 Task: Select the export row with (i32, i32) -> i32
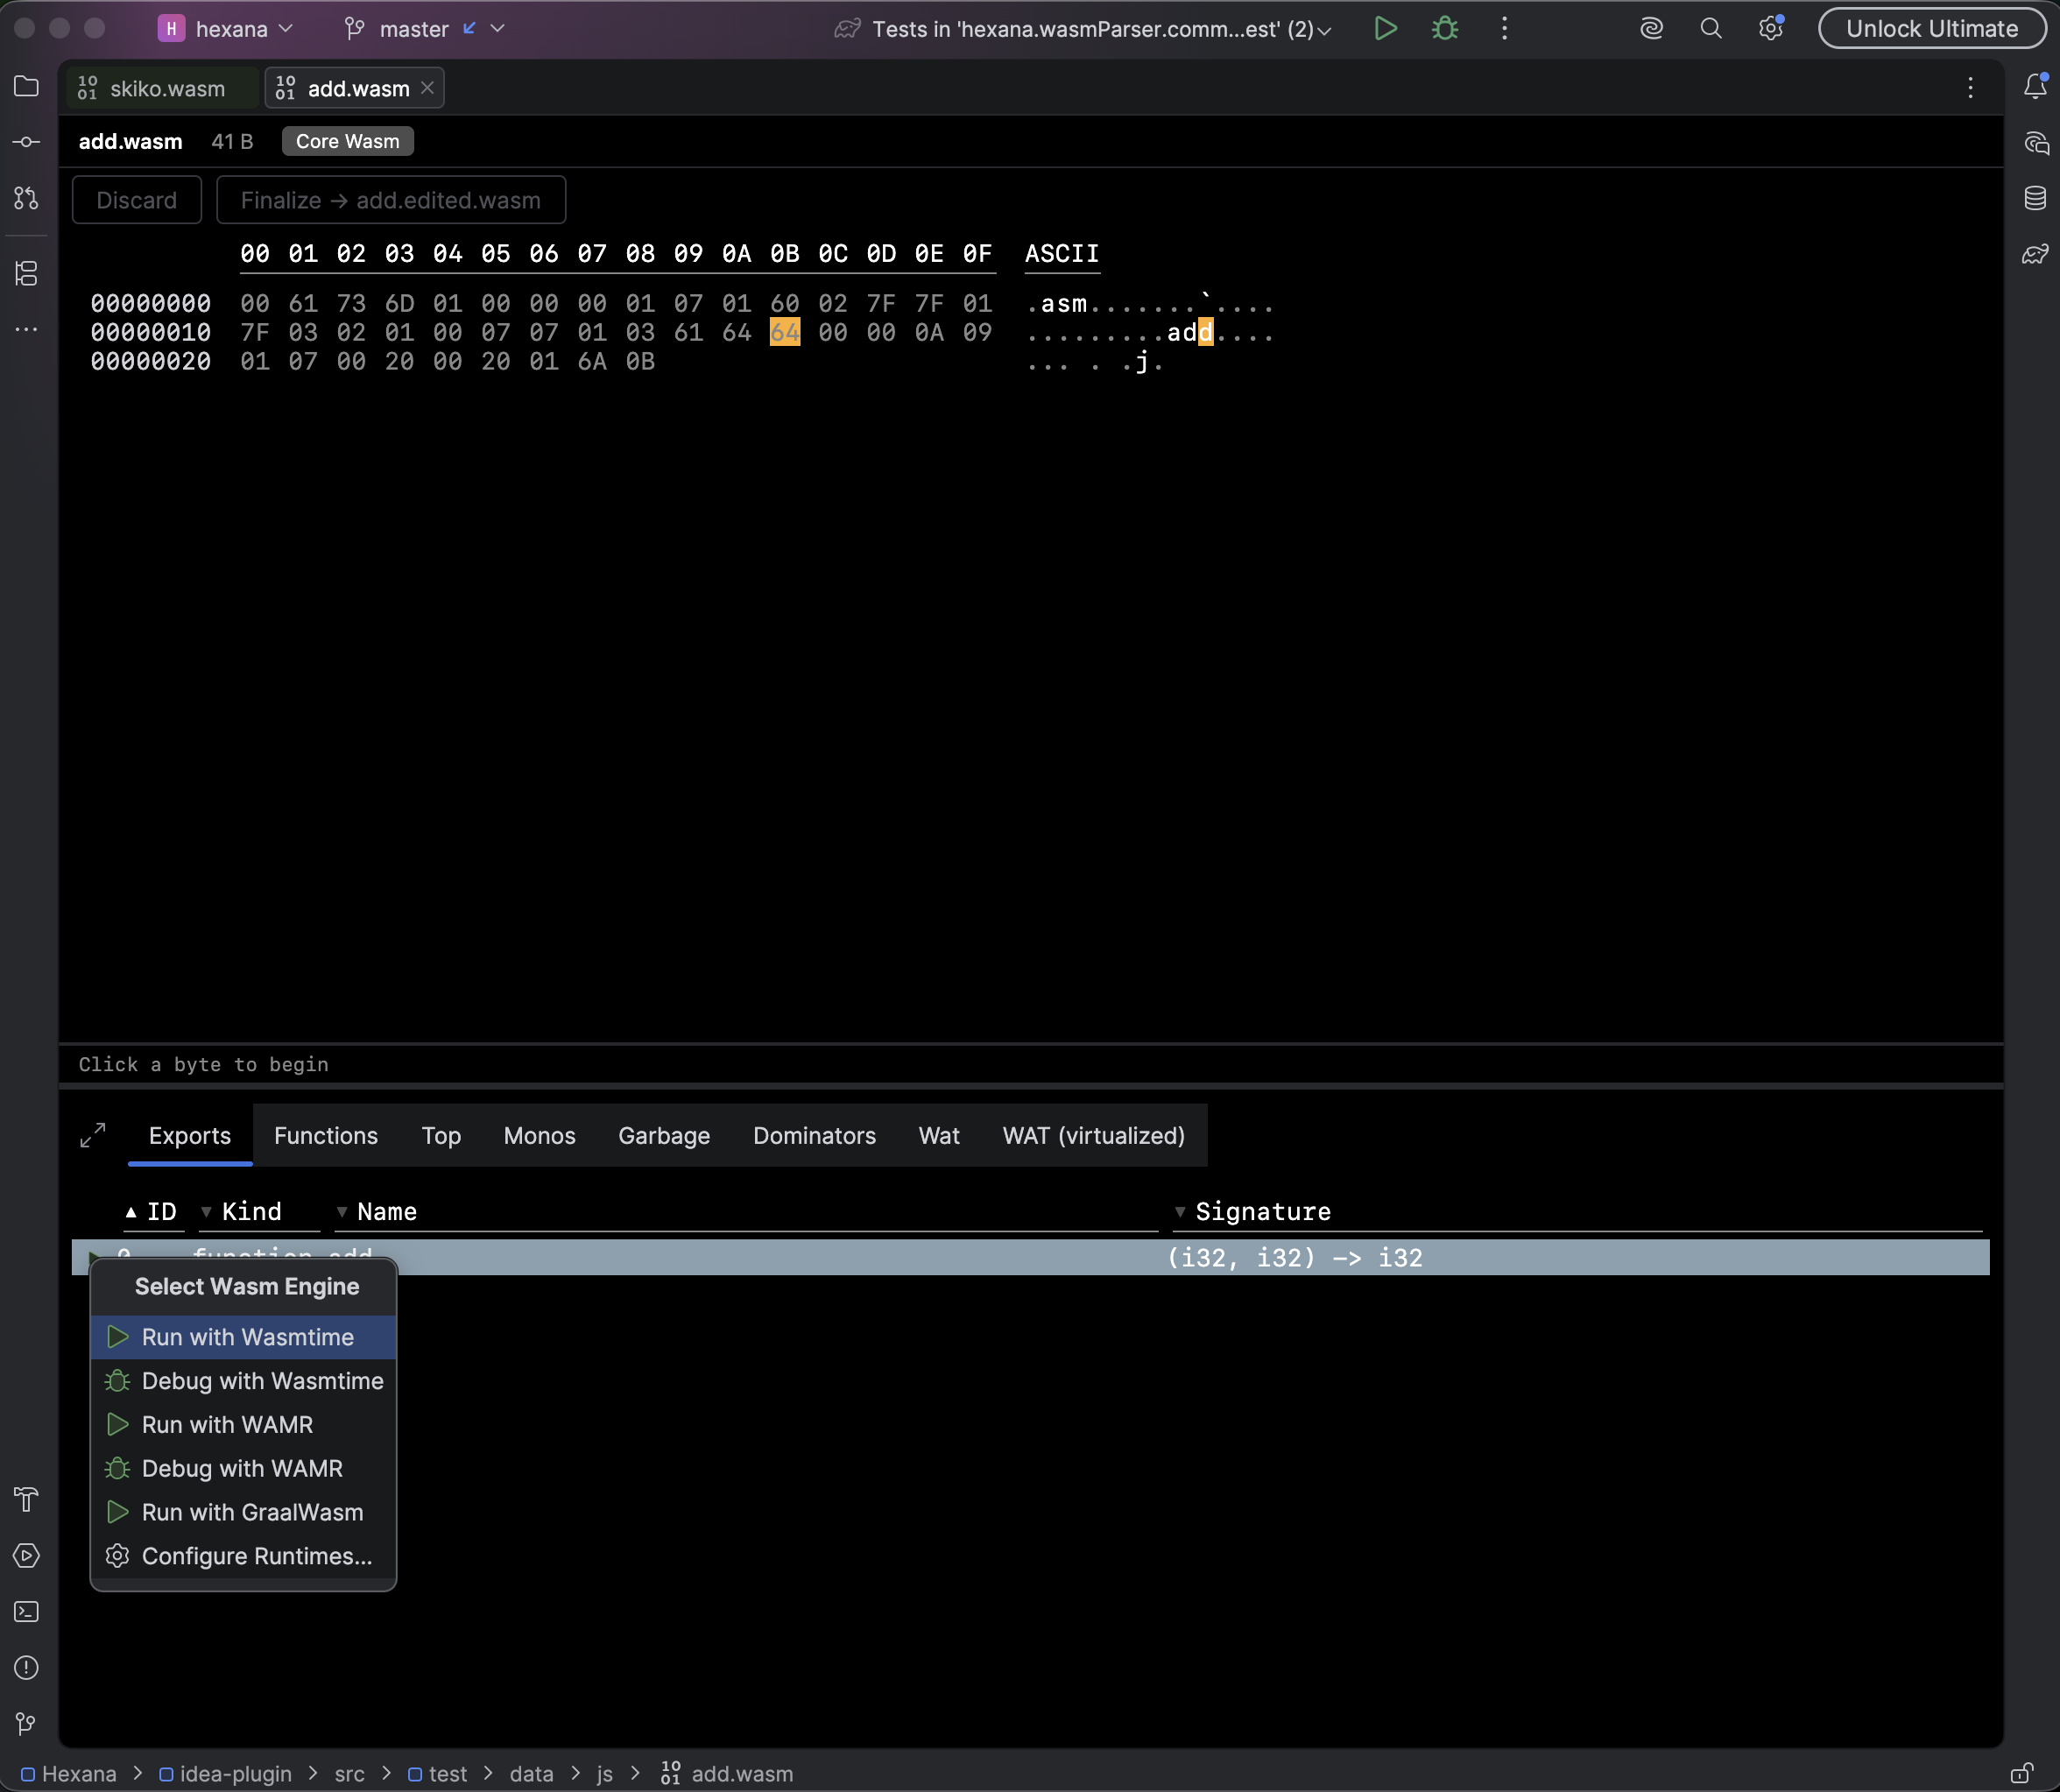pyautogui.click(x=1030, y=1257)
